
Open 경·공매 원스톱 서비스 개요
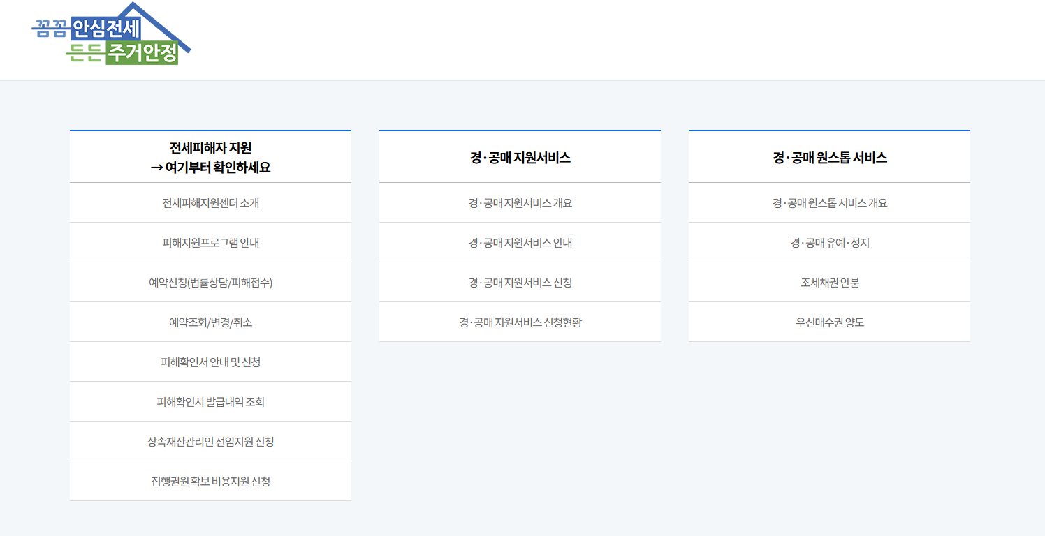pyautogui.click(x=829, y=202)
